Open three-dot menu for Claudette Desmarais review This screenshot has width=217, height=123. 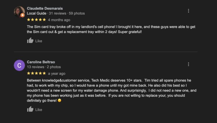tap(188, 11)
